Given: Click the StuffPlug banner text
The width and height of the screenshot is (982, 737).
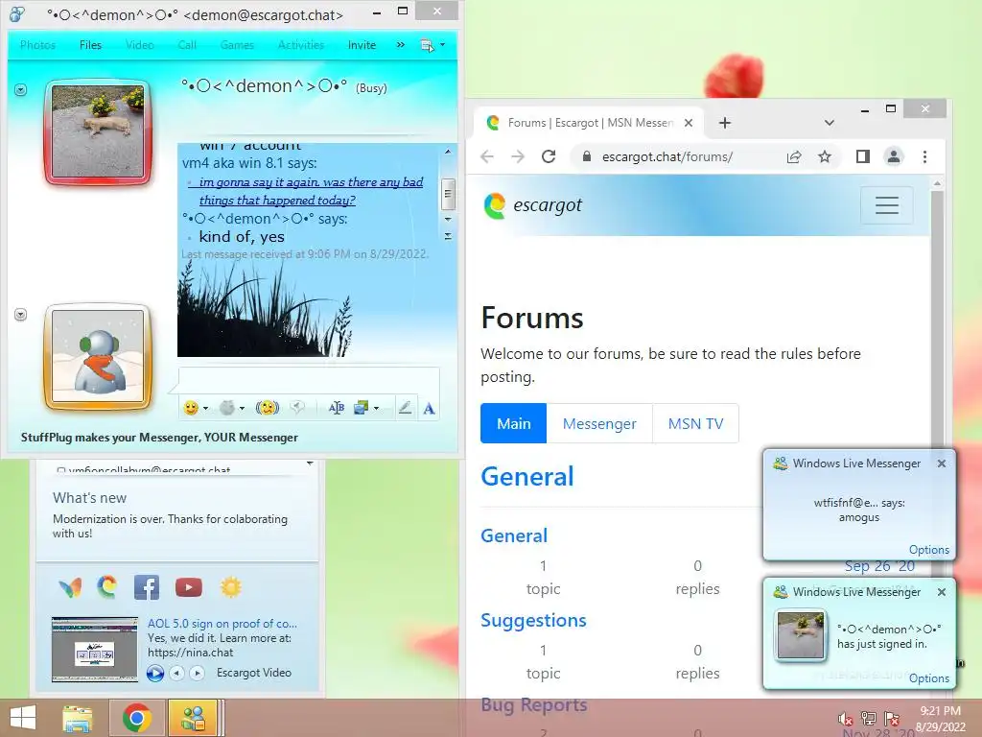Looking at the screenshot, I should pos(159,438).
